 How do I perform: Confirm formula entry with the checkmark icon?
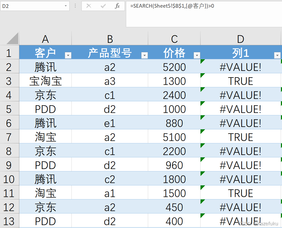(x=103, y=6)
